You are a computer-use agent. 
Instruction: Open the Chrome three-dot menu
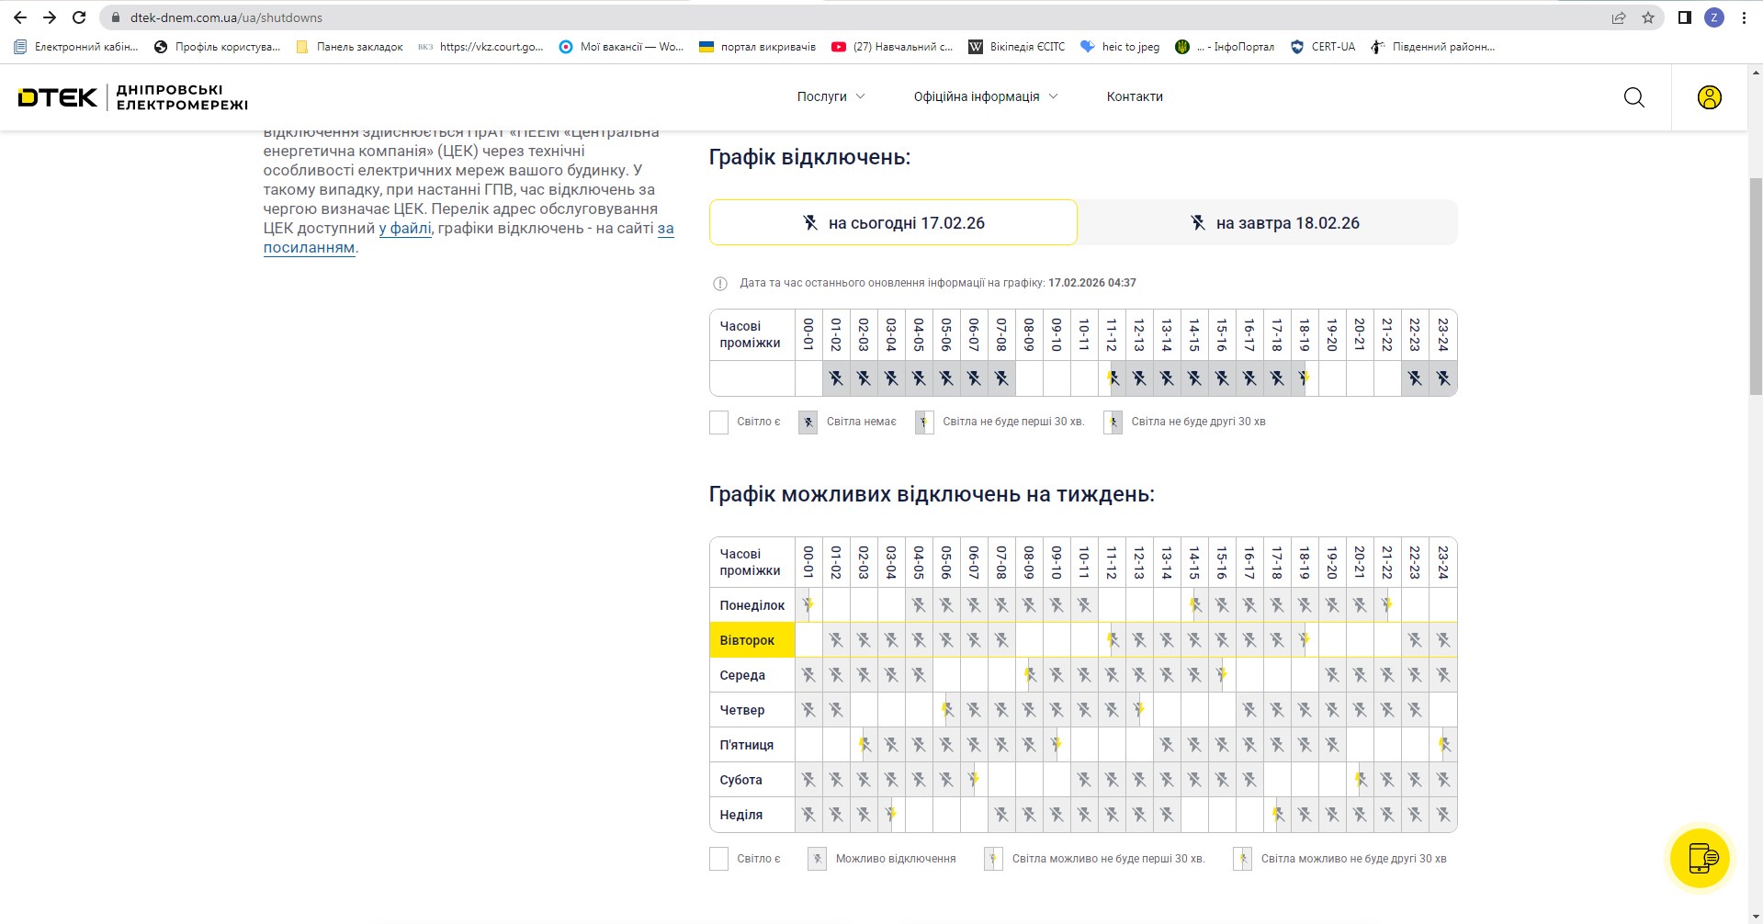pos(1744,17)
